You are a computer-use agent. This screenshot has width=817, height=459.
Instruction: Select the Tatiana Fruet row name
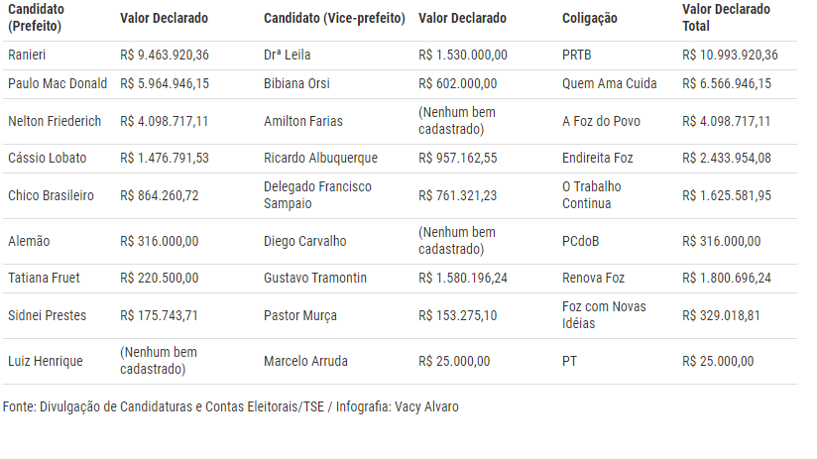[44, 278]
